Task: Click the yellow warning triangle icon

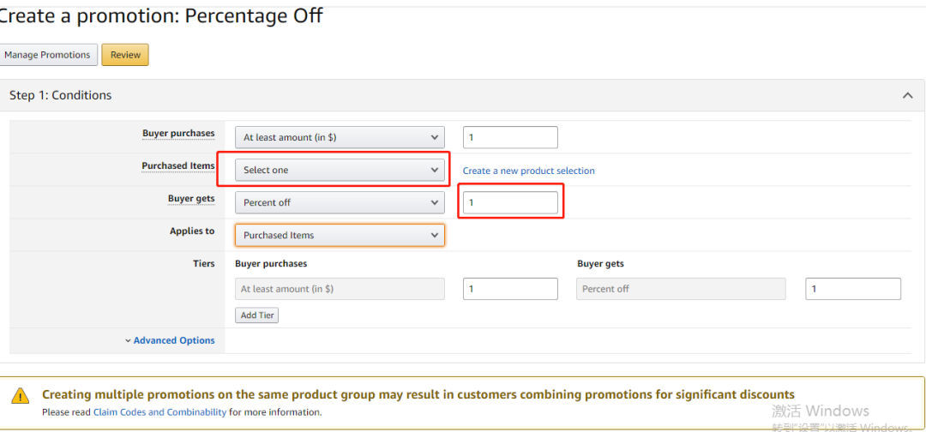Action: (21, 396)
